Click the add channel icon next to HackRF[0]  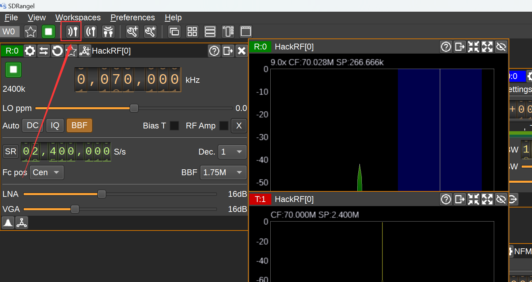(x=85, y=51)
